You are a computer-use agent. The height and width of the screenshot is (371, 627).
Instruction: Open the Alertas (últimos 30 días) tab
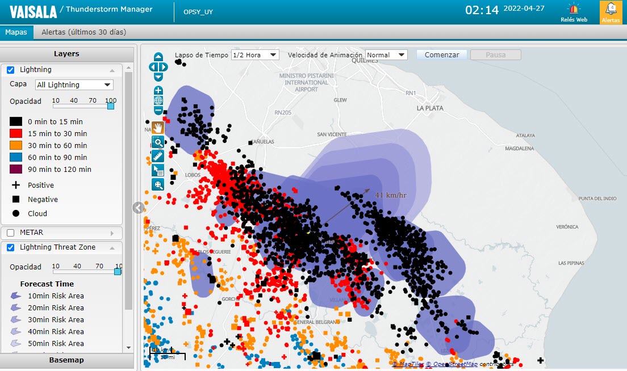point(84,32)
